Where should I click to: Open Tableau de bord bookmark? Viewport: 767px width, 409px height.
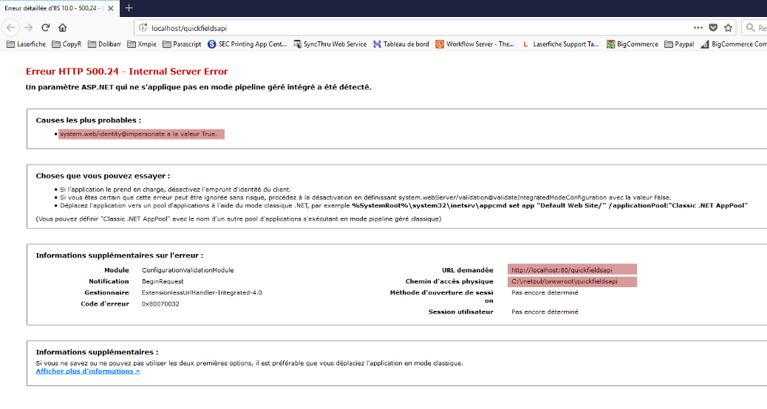pyautogui.click(x=400, y=44)
